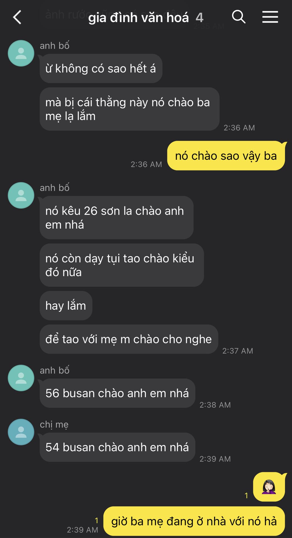Tap message '54 busan chào anh em nhá'

coord(117,447)
